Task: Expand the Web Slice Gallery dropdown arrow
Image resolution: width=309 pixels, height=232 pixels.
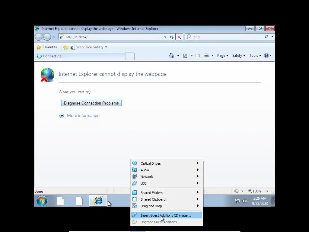Action: point(106,47)
